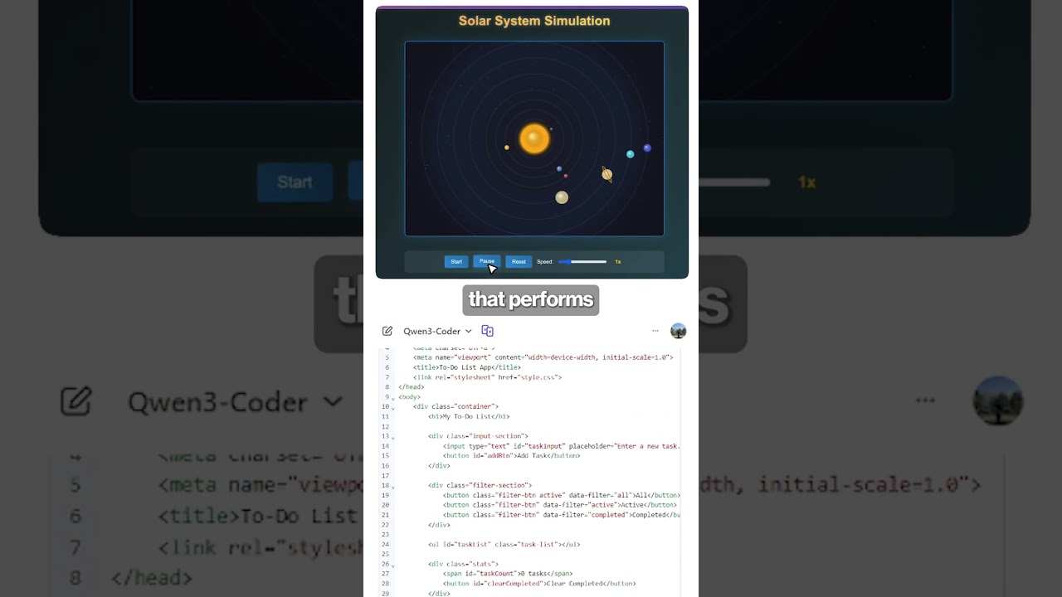Click the cyan planet near the right edge
This screenshot has height=597, width=1062.
(x=631, y=154)
